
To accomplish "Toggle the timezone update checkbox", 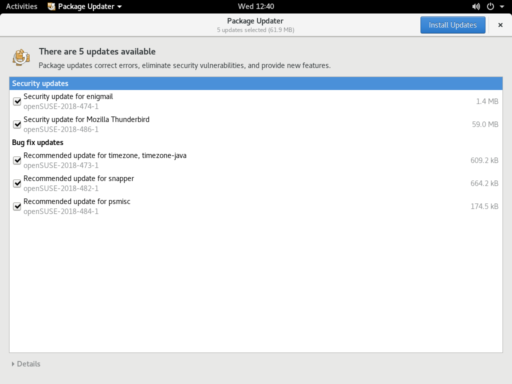I will point(17,160).
